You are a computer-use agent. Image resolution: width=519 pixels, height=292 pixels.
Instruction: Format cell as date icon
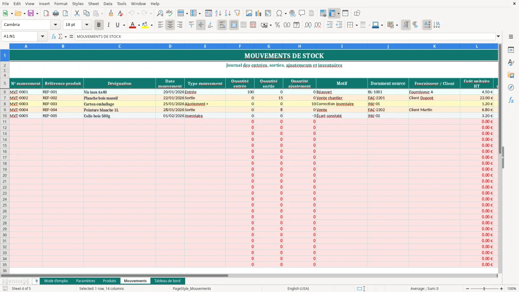point(296,25)
